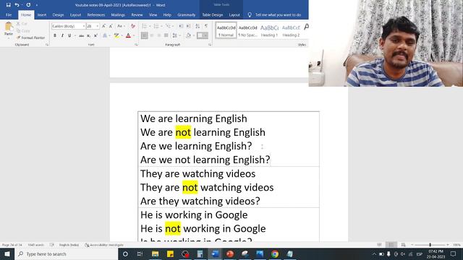463x260 pixels.
Task: Justify the paragraph text
Action: tap(166, 35)
